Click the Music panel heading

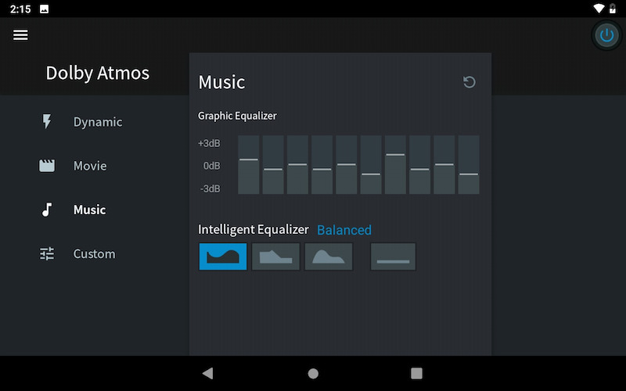221,82
